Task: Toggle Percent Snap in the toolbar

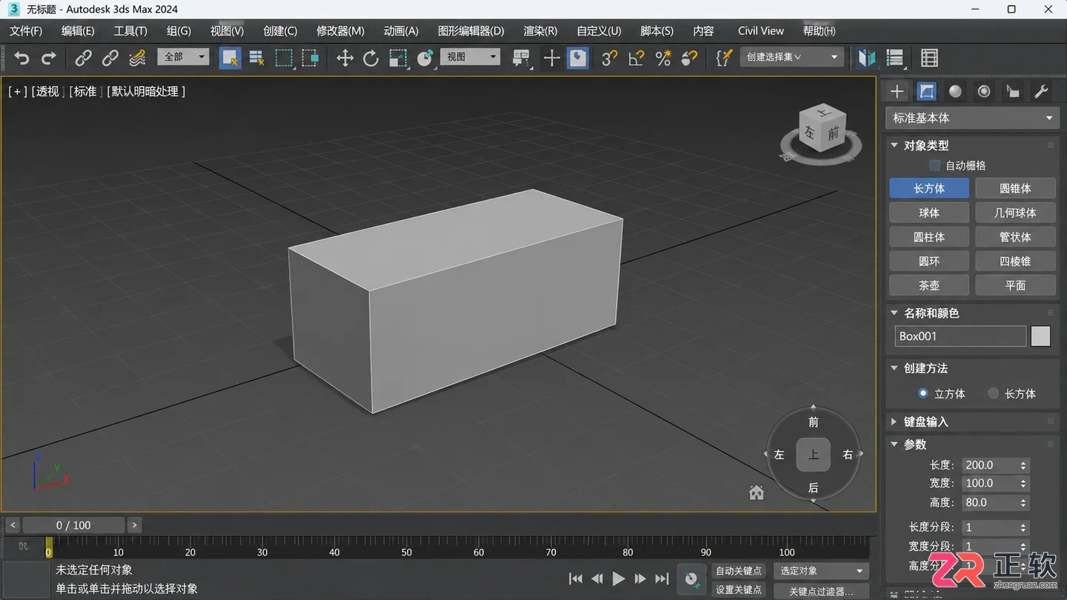Action: point(663,58)
